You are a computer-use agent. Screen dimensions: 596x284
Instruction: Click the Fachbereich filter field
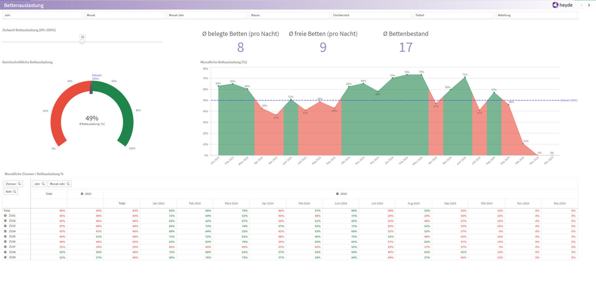click(x=371, y=15)
